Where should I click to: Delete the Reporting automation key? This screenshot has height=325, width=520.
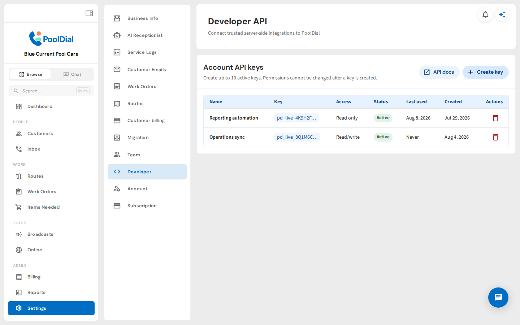pos(495,118)
